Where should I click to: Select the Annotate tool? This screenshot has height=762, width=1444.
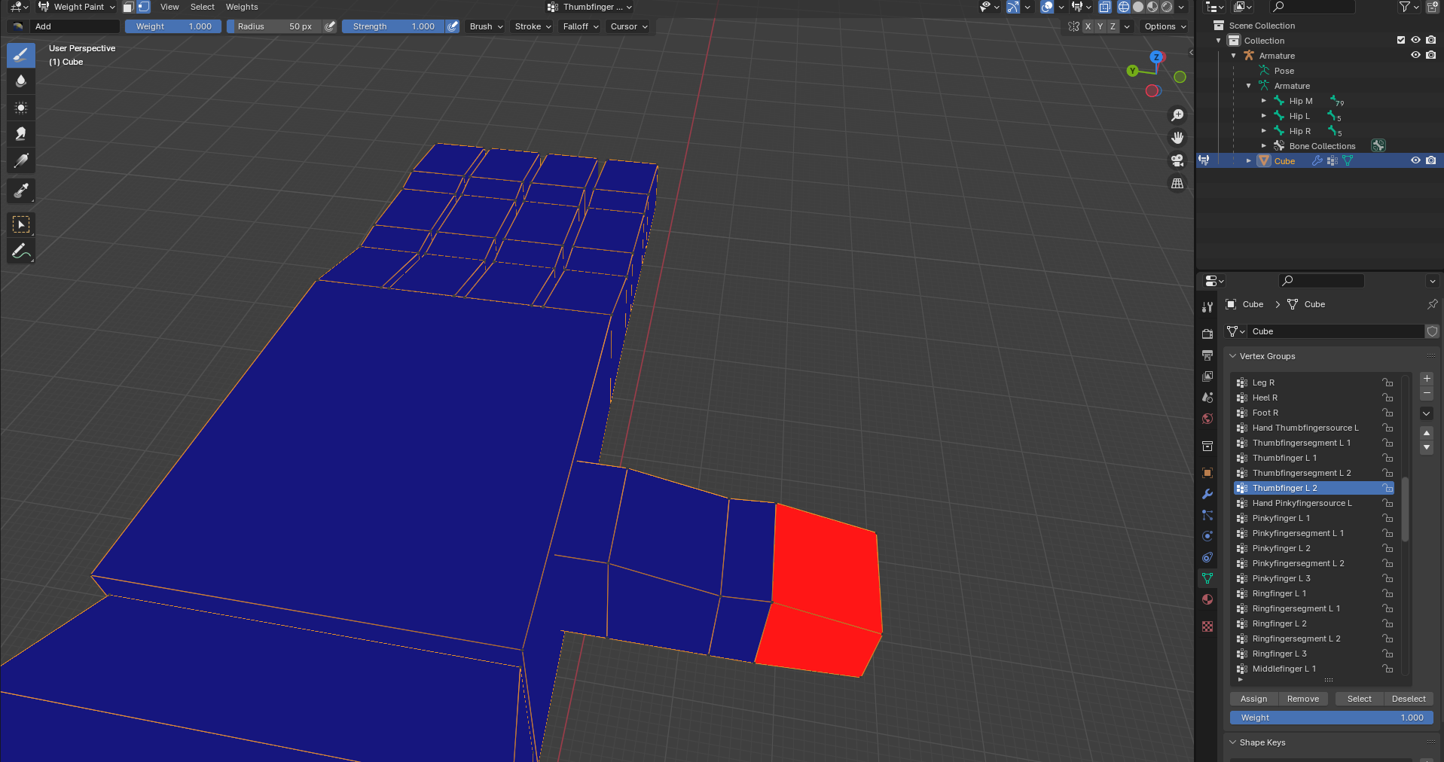coord(21,251)
